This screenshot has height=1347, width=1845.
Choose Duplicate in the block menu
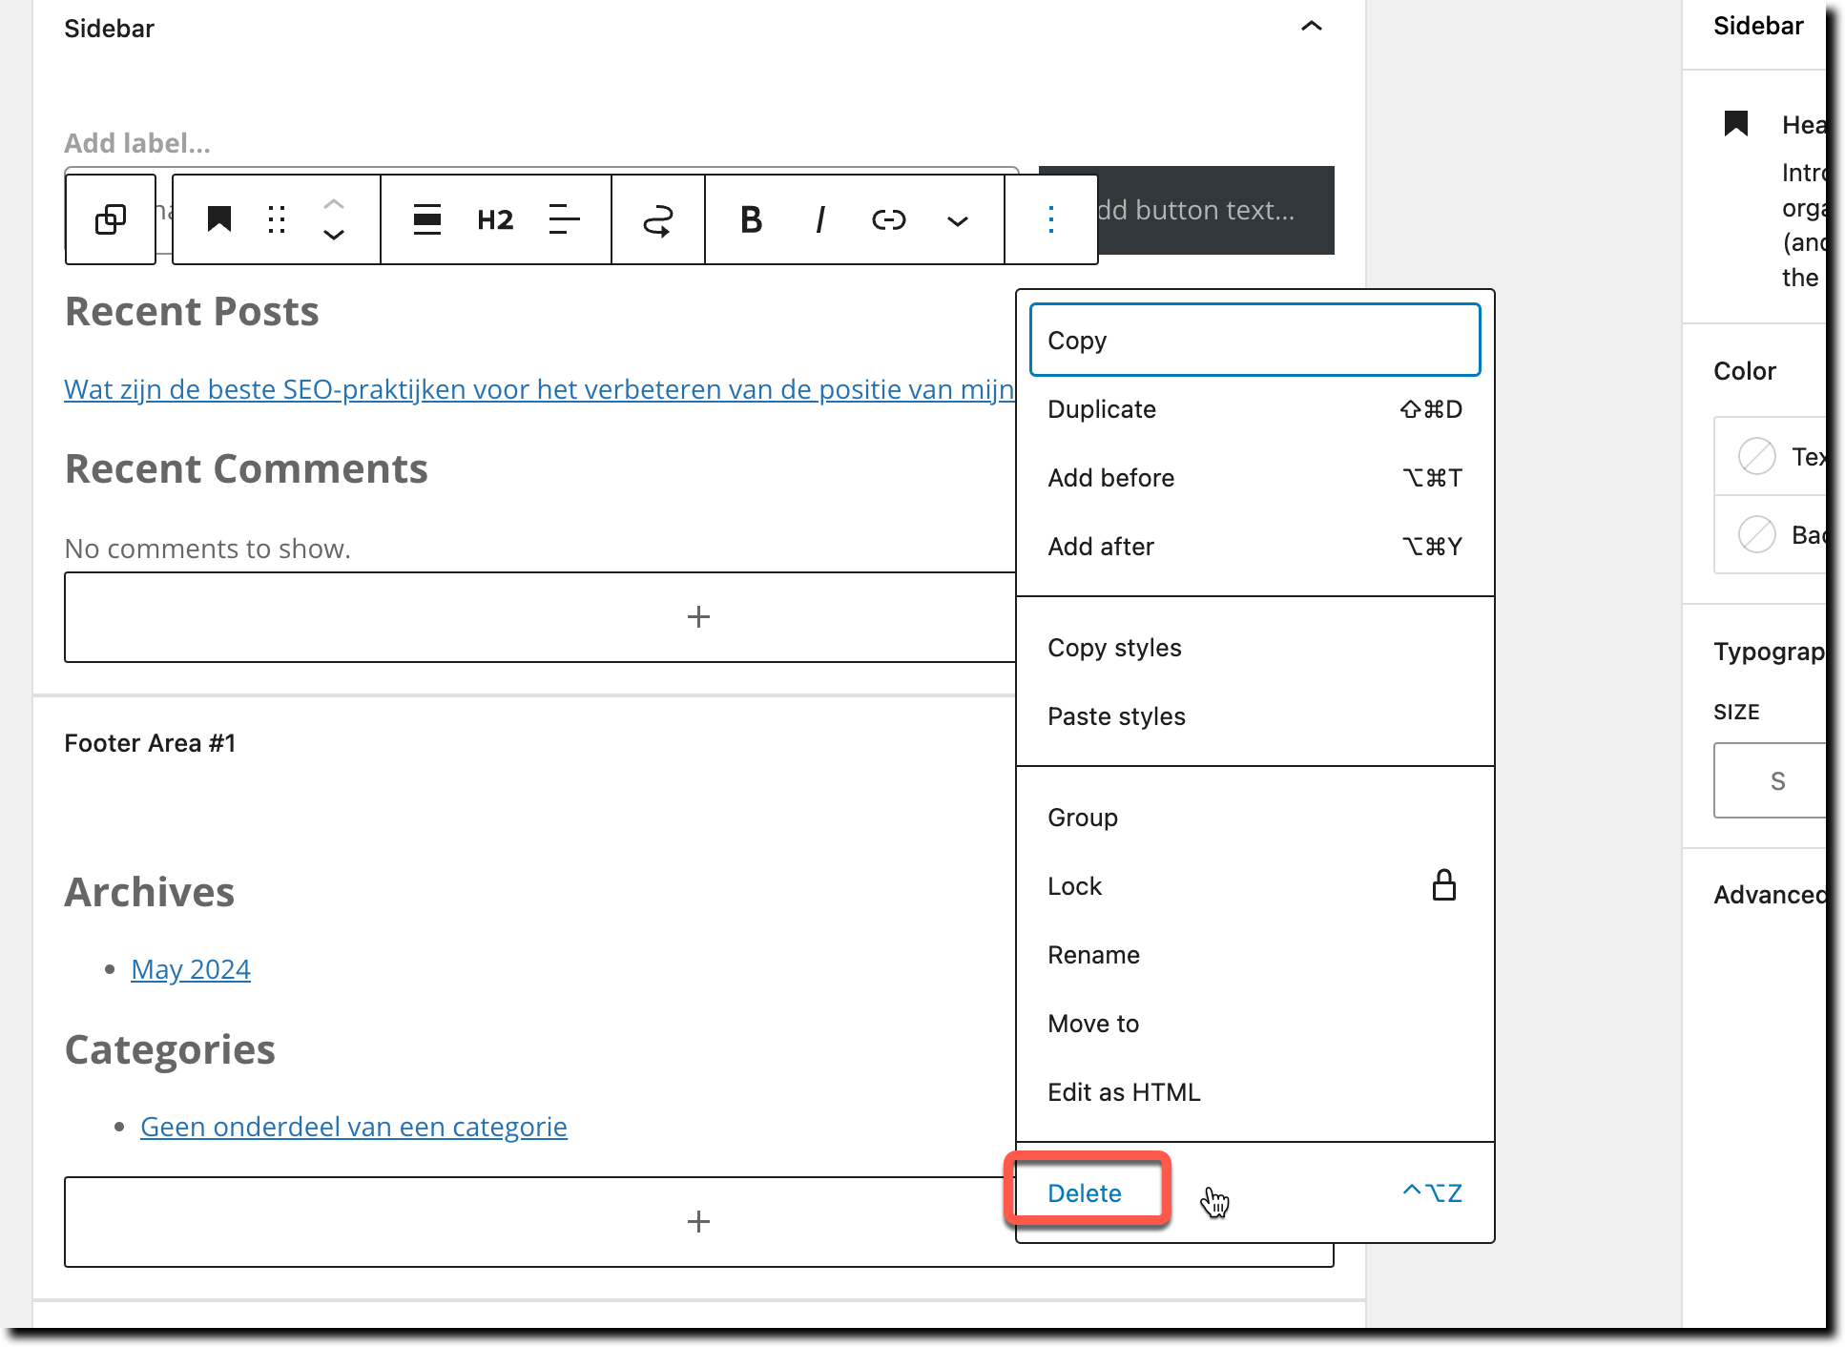pyautogui.click(x=1255, y=408)
